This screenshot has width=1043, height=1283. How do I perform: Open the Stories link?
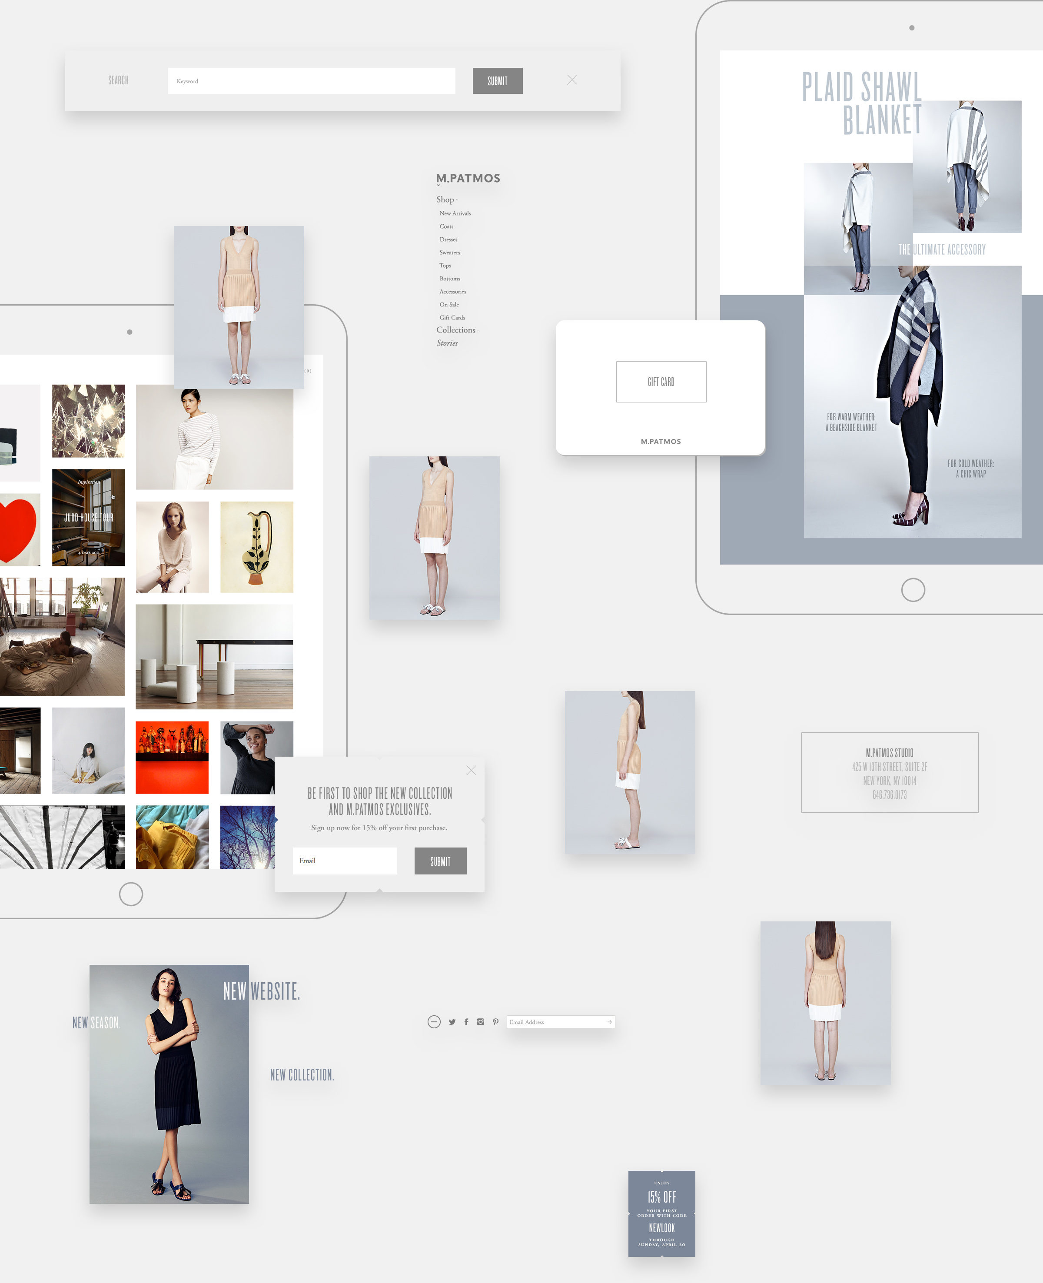click(x=447, y=343)
